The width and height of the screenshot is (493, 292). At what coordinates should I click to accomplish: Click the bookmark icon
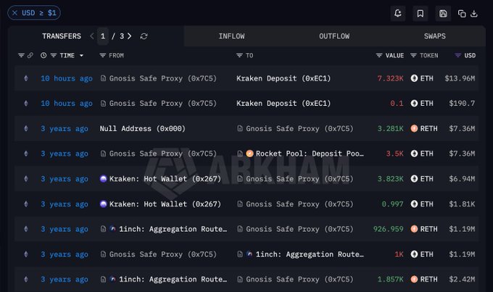point(420,13)
